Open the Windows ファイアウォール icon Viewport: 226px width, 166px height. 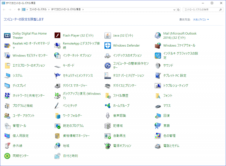[158, 46]
